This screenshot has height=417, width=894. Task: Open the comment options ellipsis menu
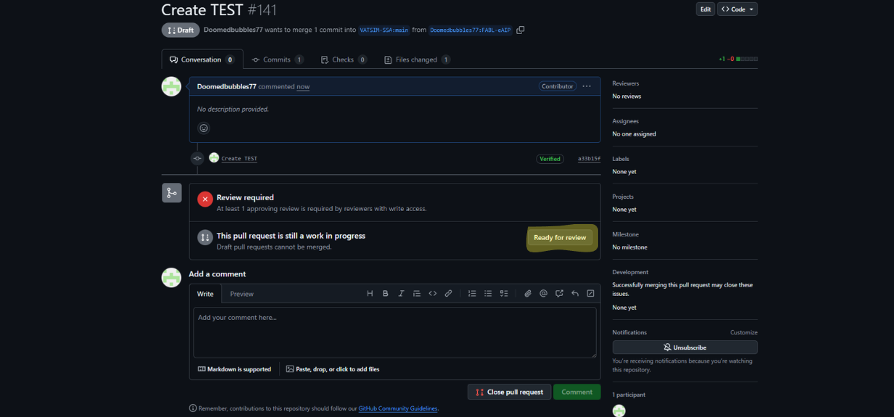pyautogui.click(x=587, y=86)
